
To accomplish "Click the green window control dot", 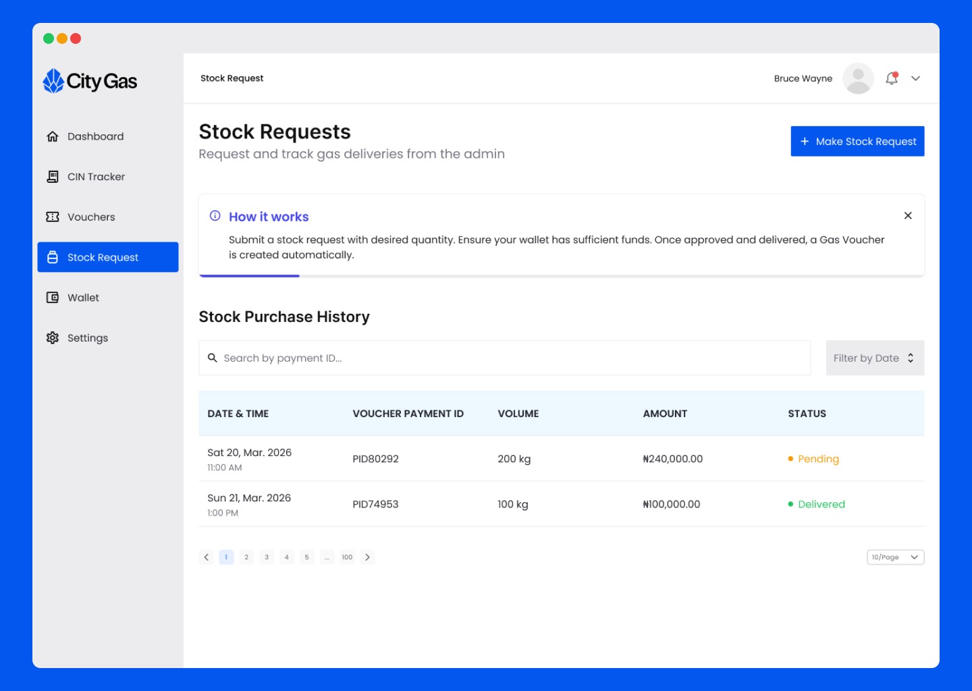I will [49, 38].
